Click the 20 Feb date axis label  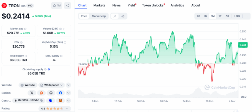tap(164, 101)
